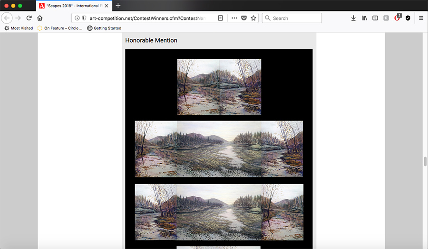Open Firefox hamburger menu
The width and height of the screenshot is (428, 249).
coord(421,18)
